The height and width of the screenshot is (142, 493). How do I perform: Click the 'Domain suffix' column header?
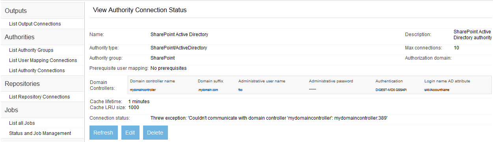[210, 81]
